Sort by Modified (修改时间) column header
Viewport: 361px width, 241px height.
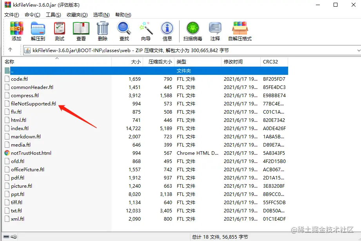point(241,62)
